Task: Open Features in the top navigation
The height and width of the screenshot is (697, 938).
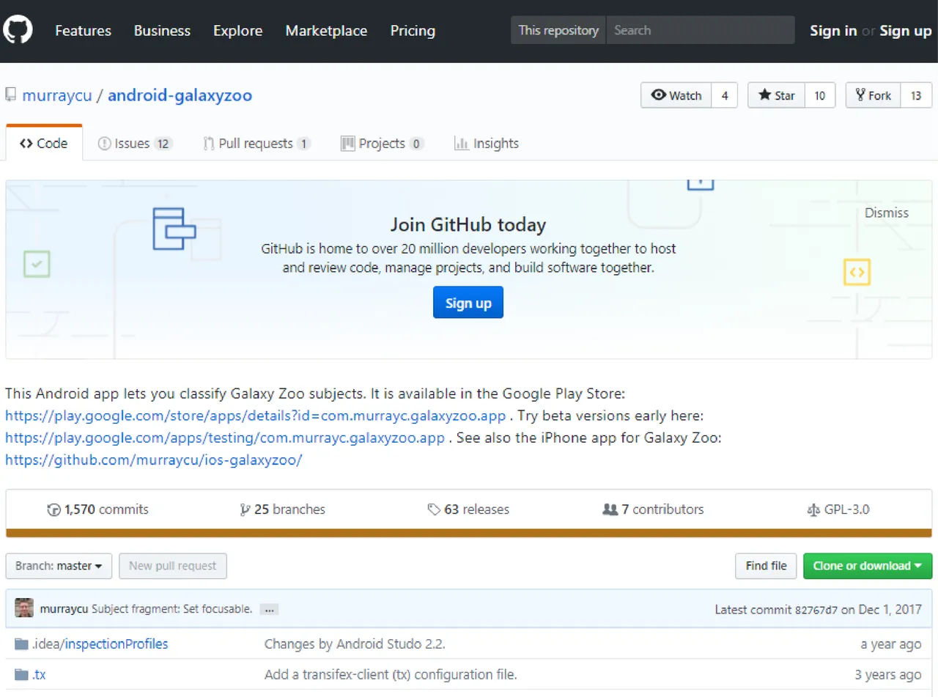Action: point(84,31)
